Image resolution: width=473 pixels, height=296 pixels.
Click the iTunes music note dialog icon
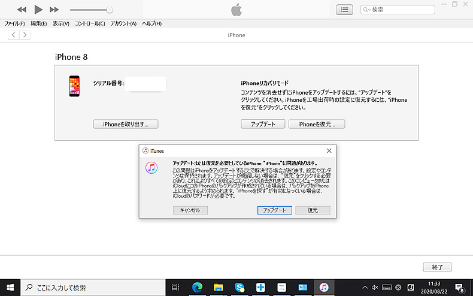(x=151, y=168)
